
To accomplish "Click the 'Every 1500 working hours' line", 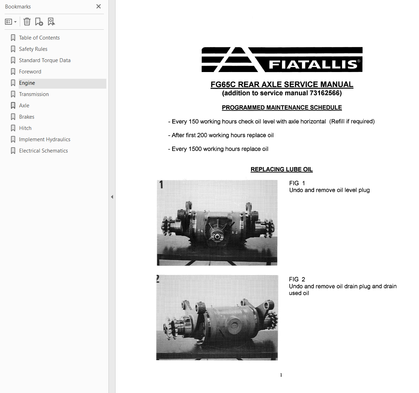I will point(218,149).
